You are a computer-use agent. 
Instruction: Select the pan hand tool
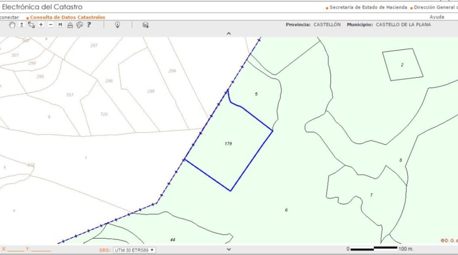tap(12, 25)
